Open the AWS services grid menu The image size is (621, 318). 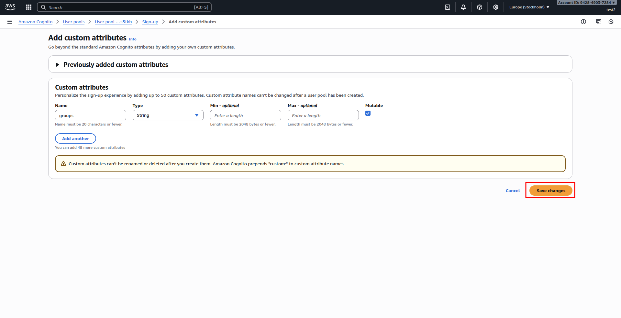29,7
